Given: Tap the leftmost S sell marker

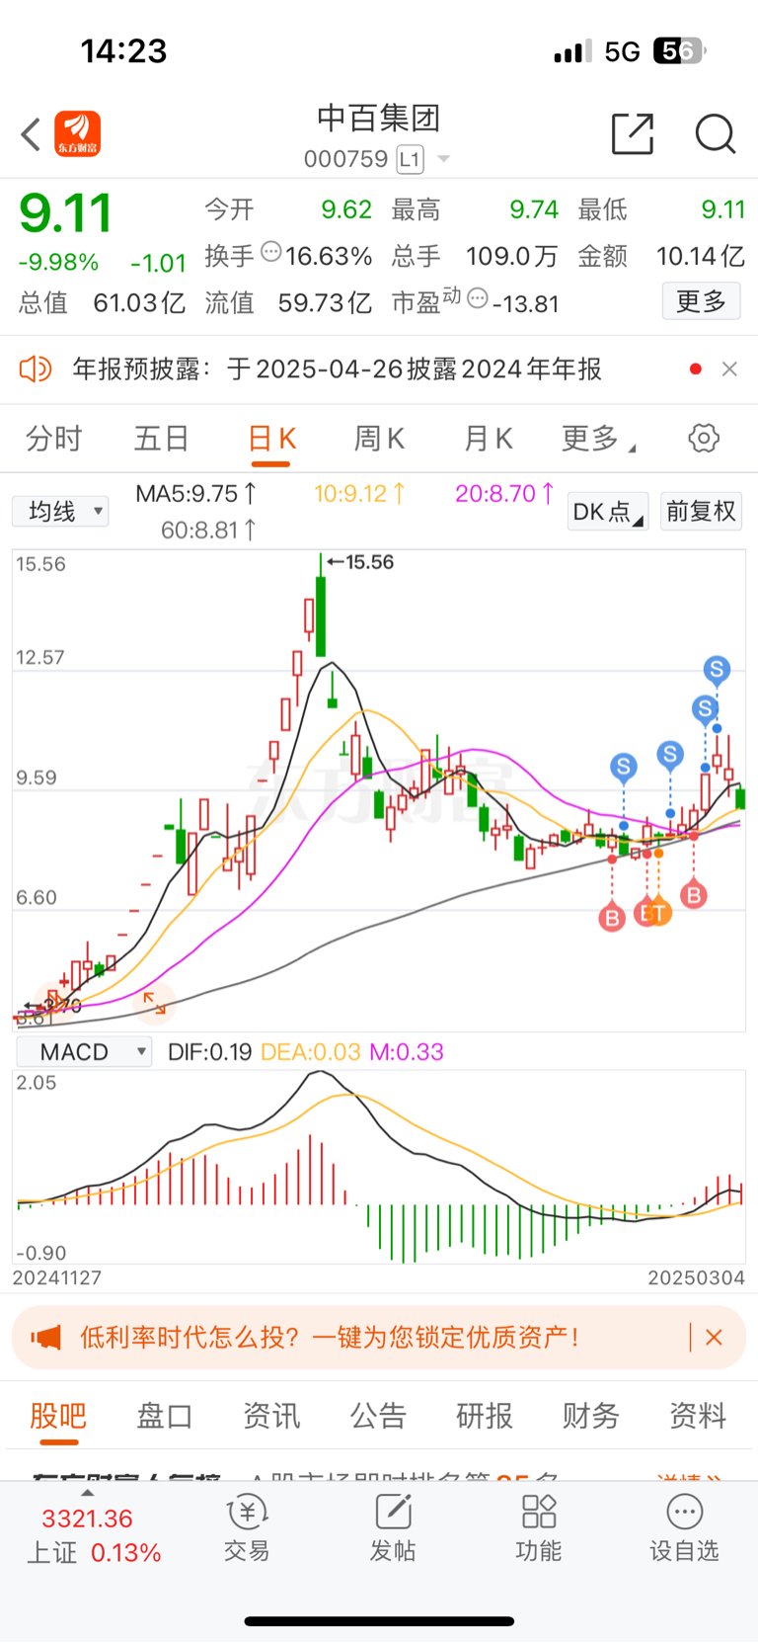Looking at the screenshot, I should (623, 767).
